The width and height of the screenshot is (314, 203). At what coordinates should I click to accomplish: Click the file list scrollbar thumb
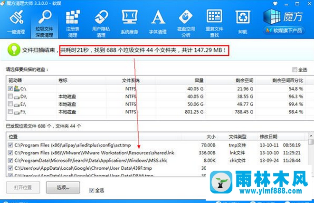[311, 142]
